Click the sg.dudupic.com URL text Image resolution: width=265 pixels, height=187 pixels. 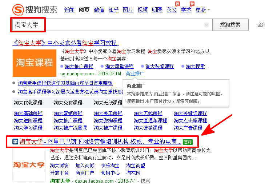pyautogui.click(x=77, y=74)
